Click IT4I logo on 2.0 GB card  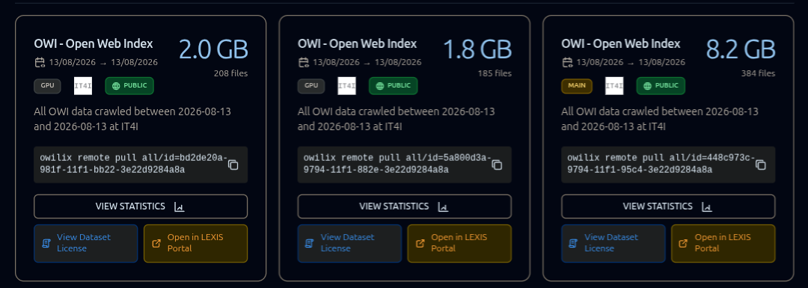[x=83, y=86]
